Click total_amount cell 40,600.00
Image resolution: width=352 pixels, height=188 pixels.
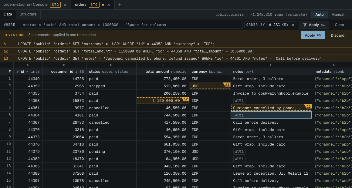pyautogui.click(x=163, y=130)
